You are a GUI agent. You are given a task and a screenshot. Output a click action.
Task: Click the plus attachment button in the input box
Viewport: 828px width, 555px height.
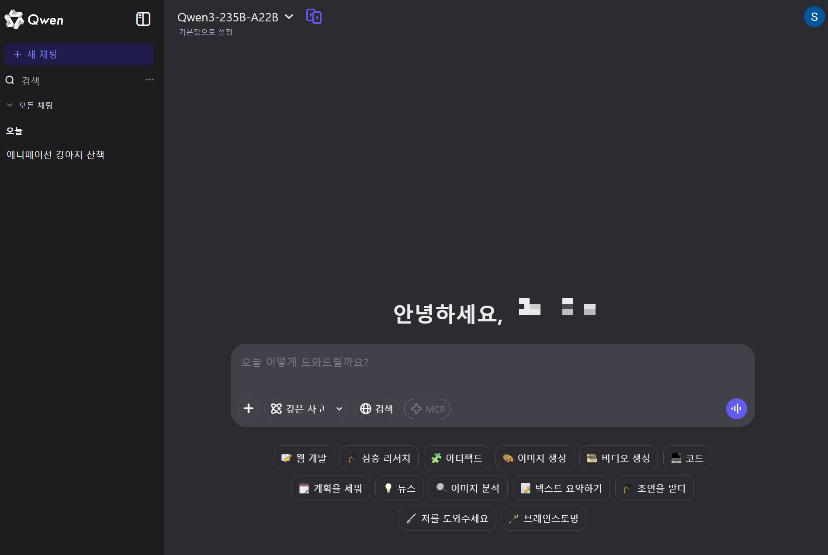point(249,409)
